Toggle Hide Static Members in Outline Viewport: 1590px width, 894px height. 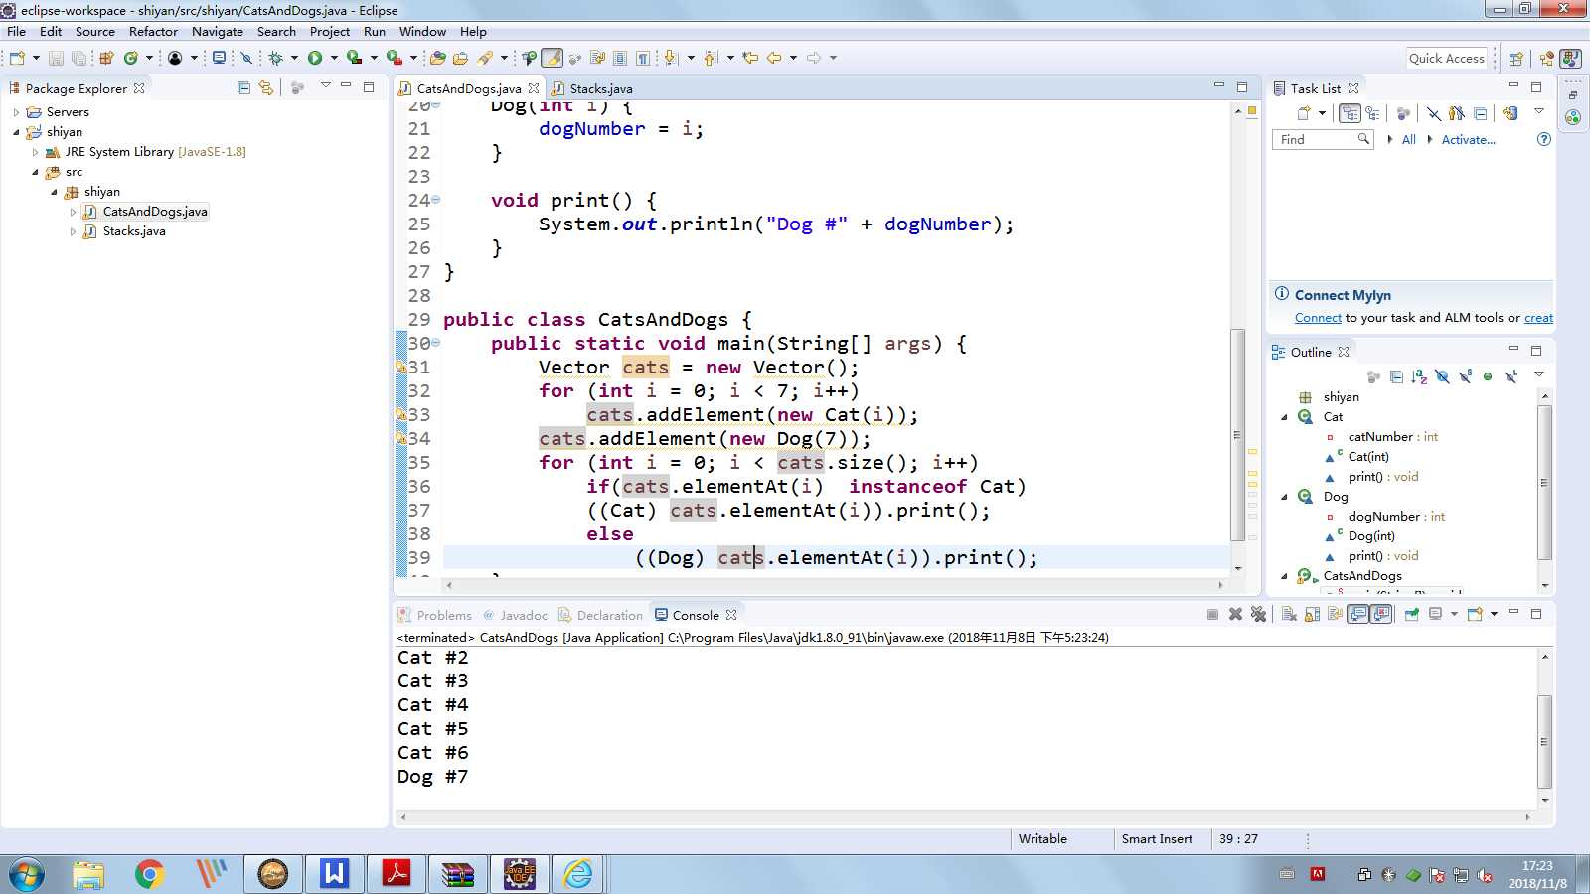[x=1465, y=376]
